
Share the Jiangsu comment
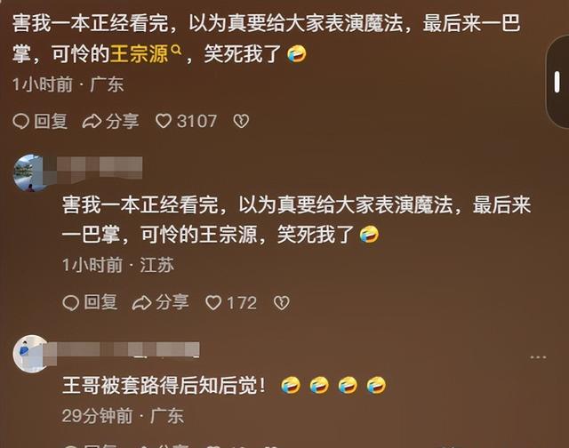pyautogui.click(x=141, y=303)
